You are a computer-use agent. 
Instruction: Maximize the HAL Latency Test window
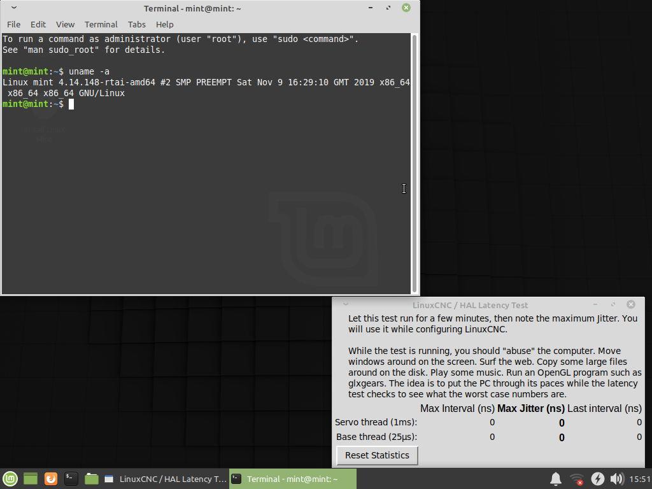pyautogui.click(x=613, y=305)
